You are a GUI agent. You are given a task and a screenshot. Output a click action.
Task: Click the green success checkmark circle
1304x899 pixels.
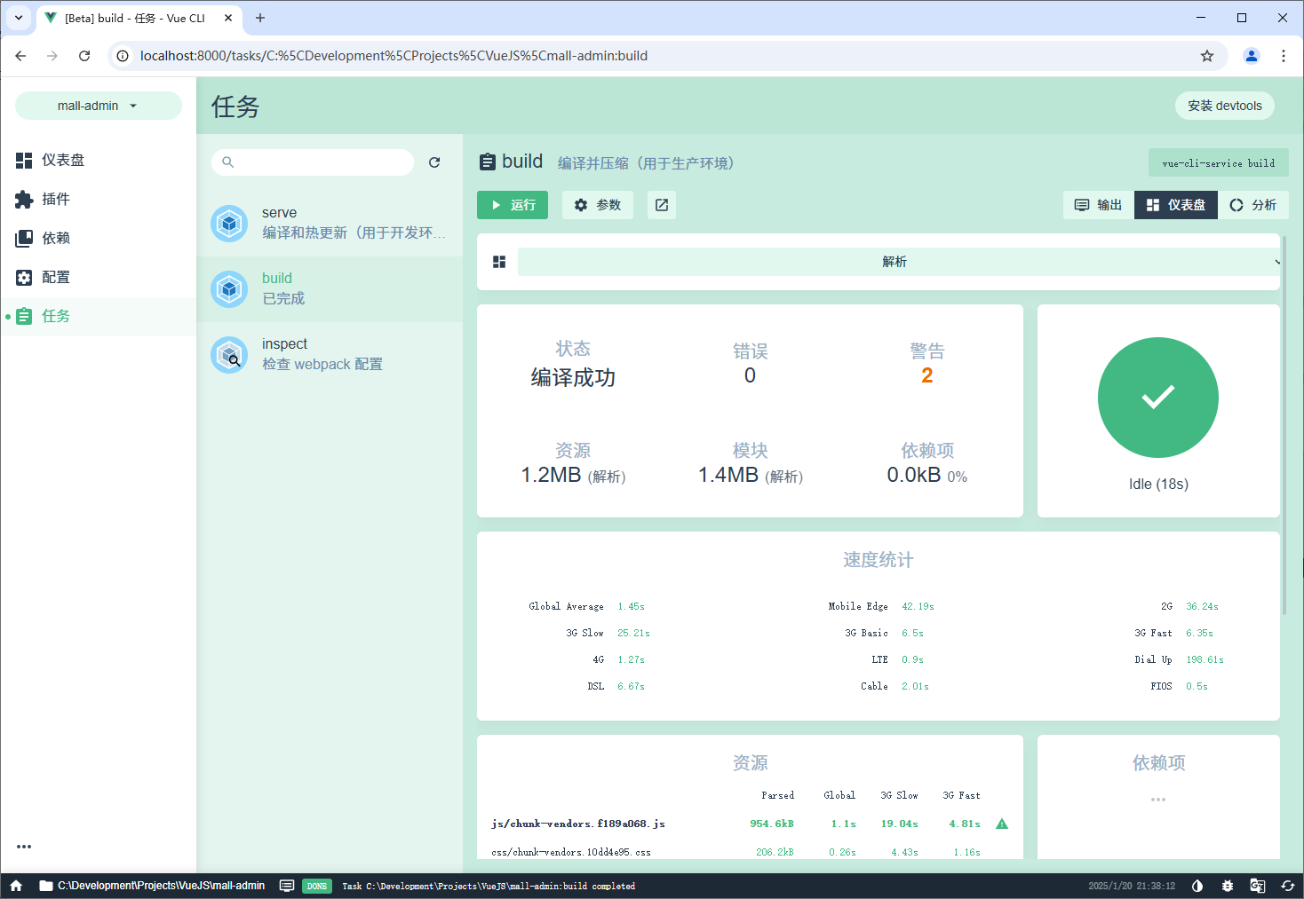coord(1158,398)
